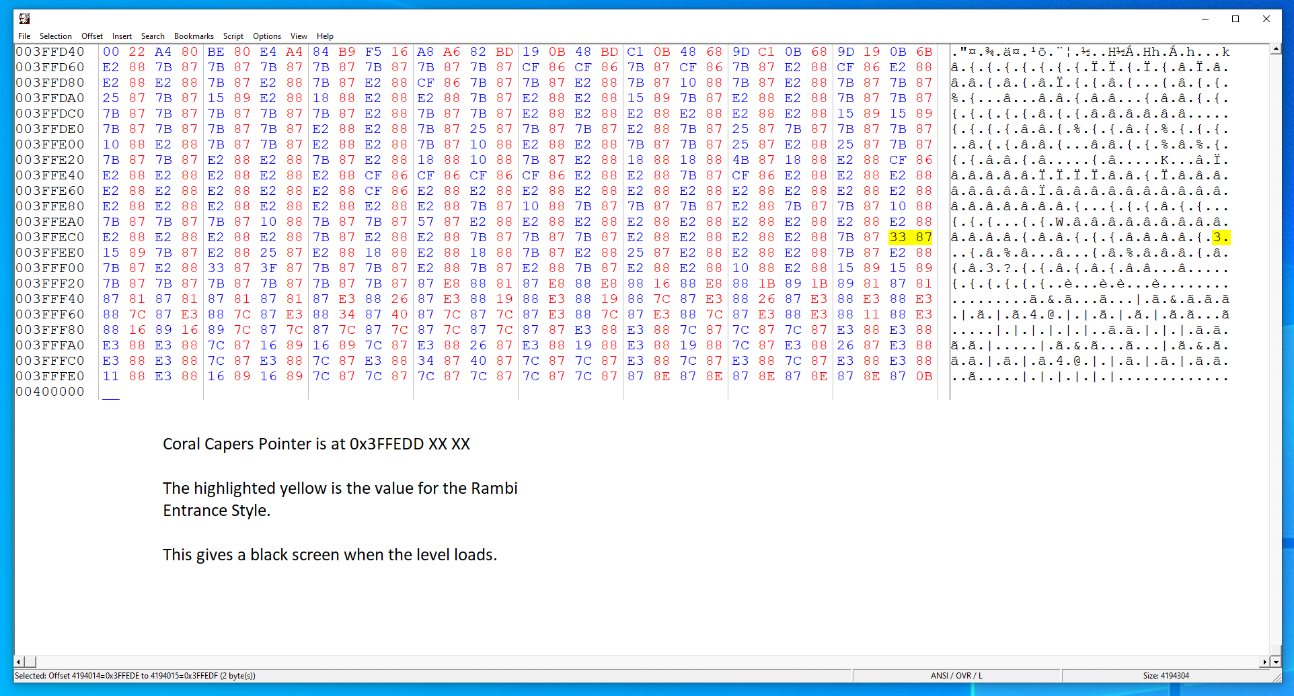Open the Search menu
The height and width of the screenshot is (696, 1294).
coord(153,36)
